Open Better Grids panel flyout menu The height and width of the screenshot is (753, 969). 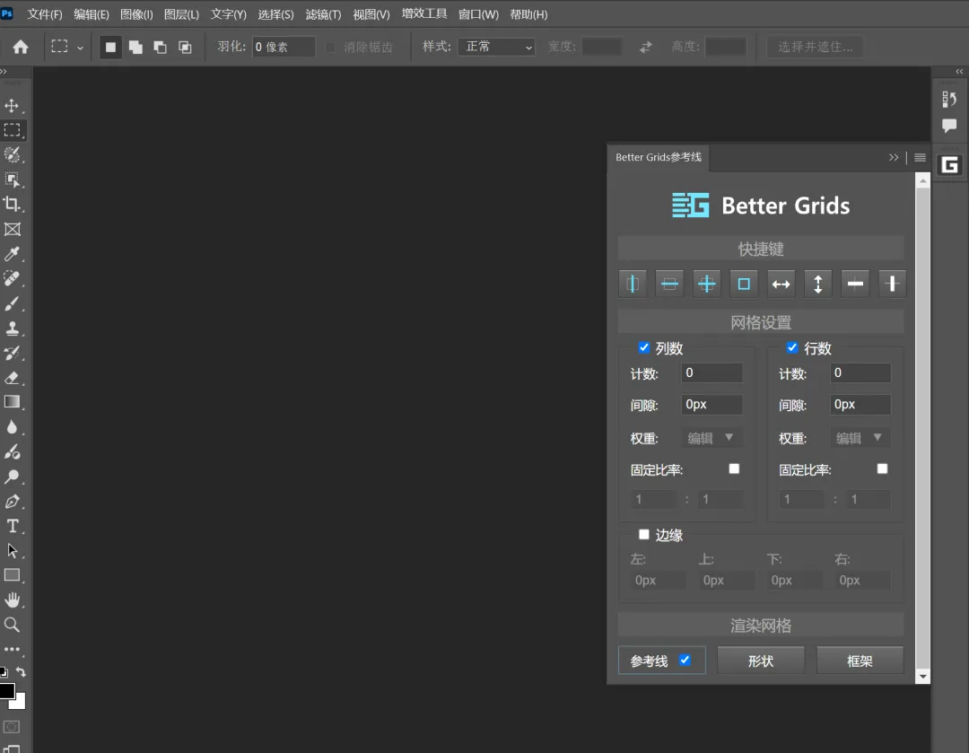(920, 158)
